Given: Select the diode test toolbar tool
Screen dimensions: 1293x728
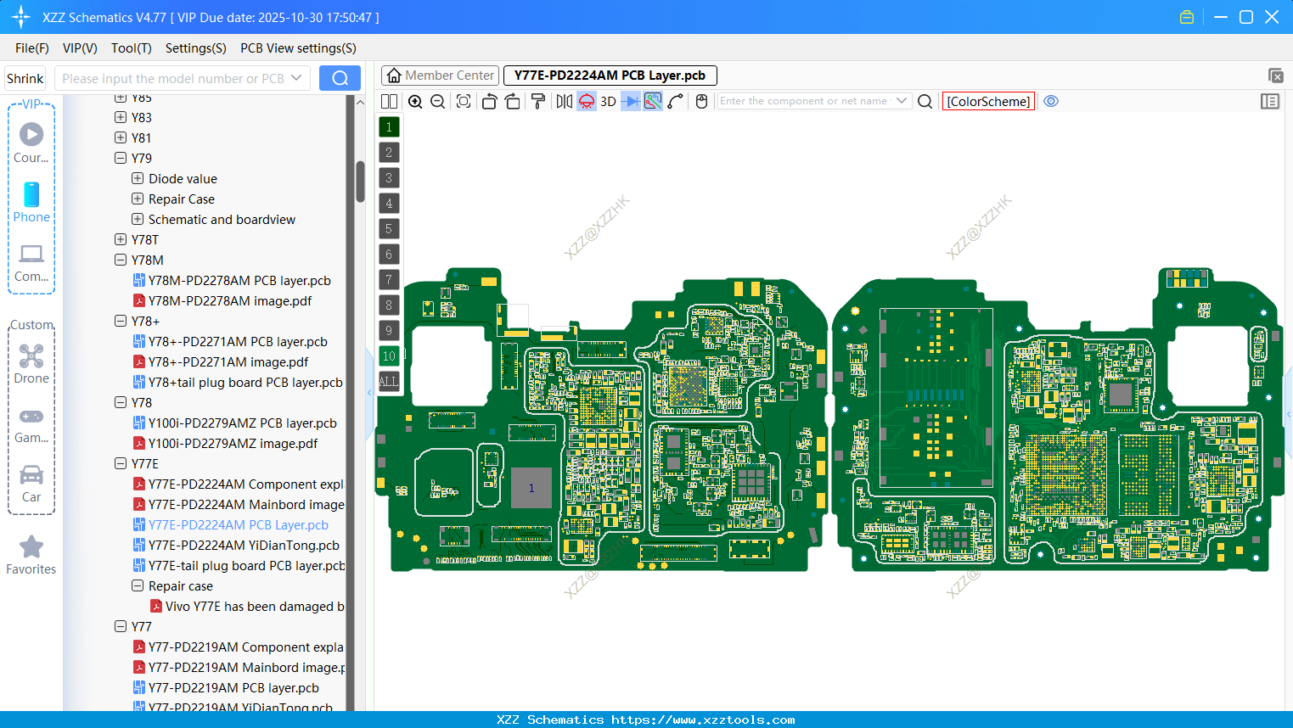Looking at the screenshot, I should click(631, 101).
